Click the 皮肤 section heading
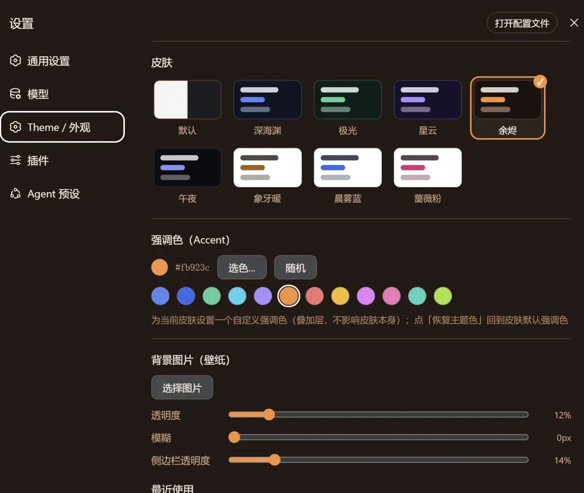584x493 pixels. 162,62
